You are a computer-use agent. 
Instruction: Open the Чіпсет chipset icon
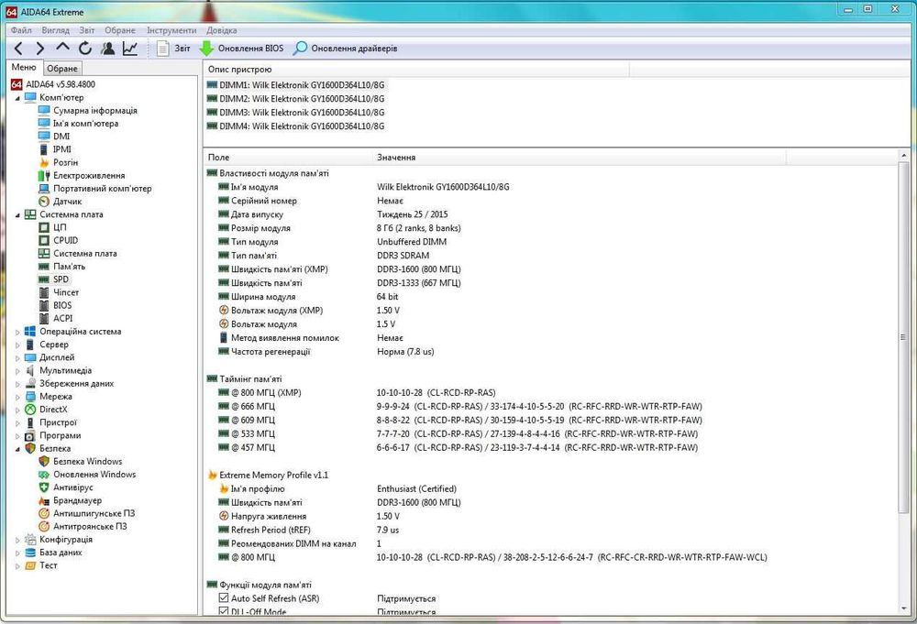click(x=44, y=292)
